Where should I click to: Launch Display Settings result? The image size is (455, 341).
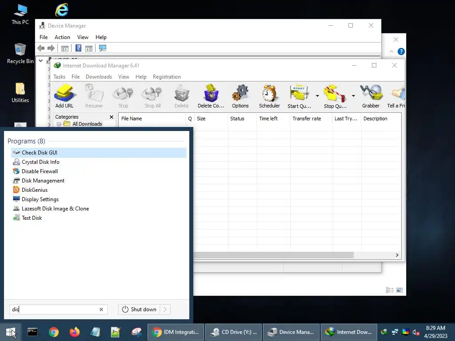(99, 199)
